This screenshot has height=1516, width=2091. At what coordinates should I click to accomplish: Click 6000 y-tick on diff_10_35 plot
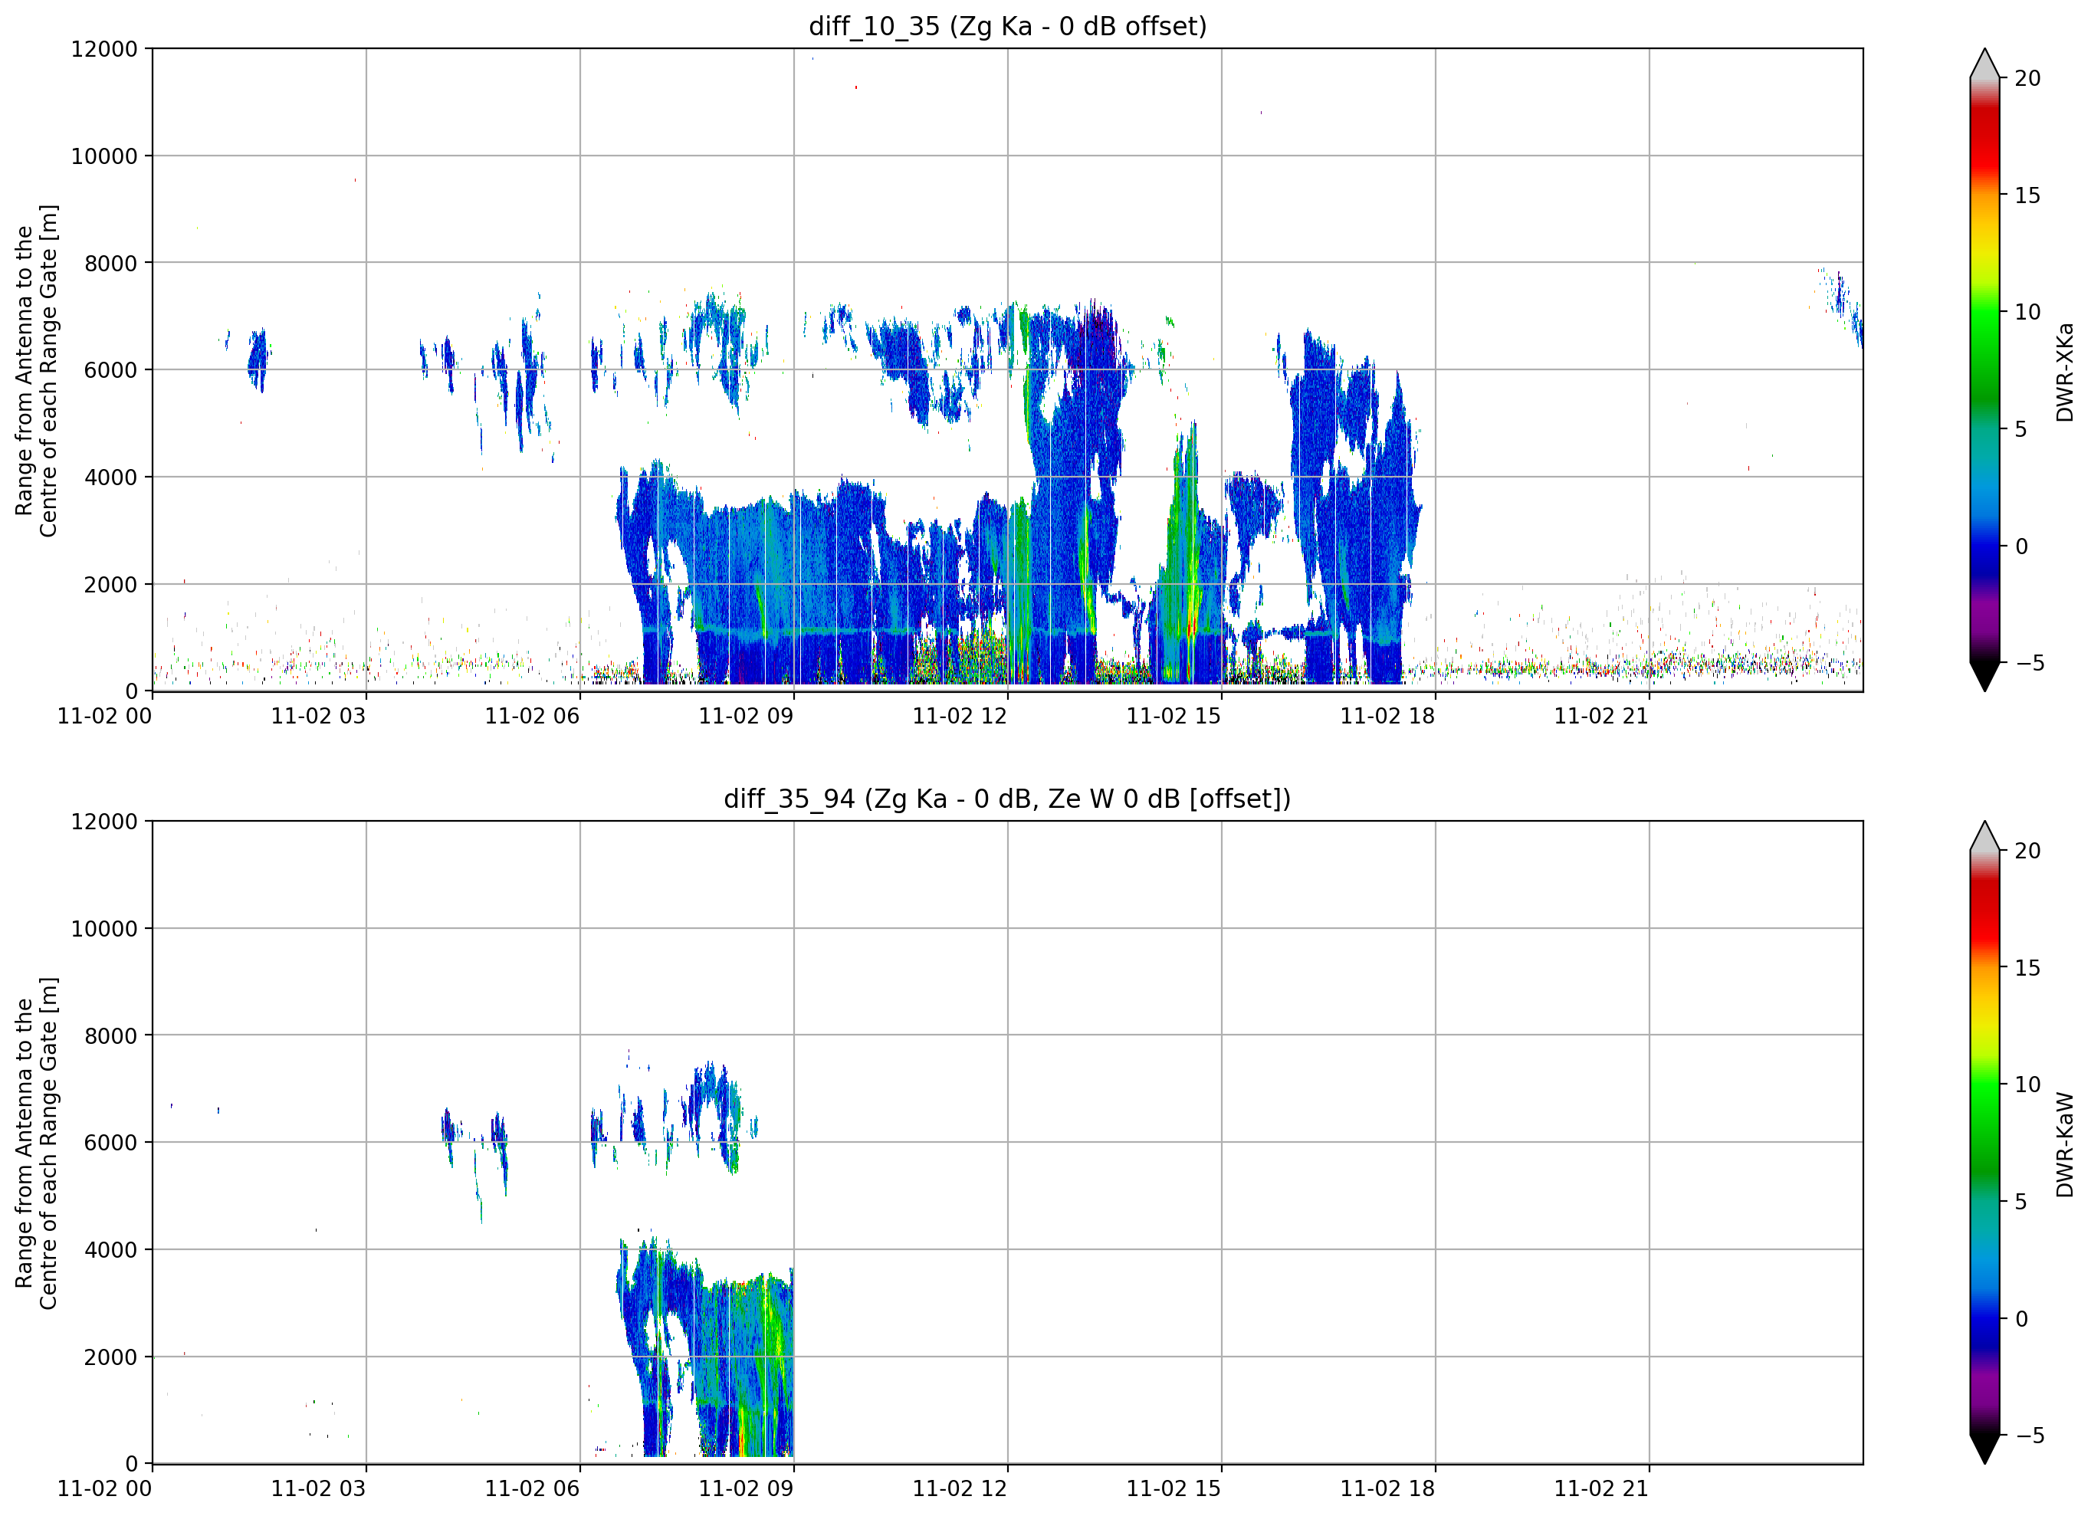[x=110, y=369]
